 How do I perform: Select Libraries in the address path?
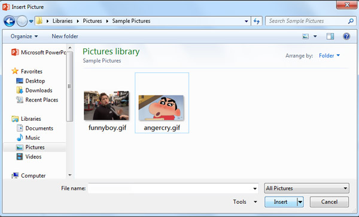[62, 21]
